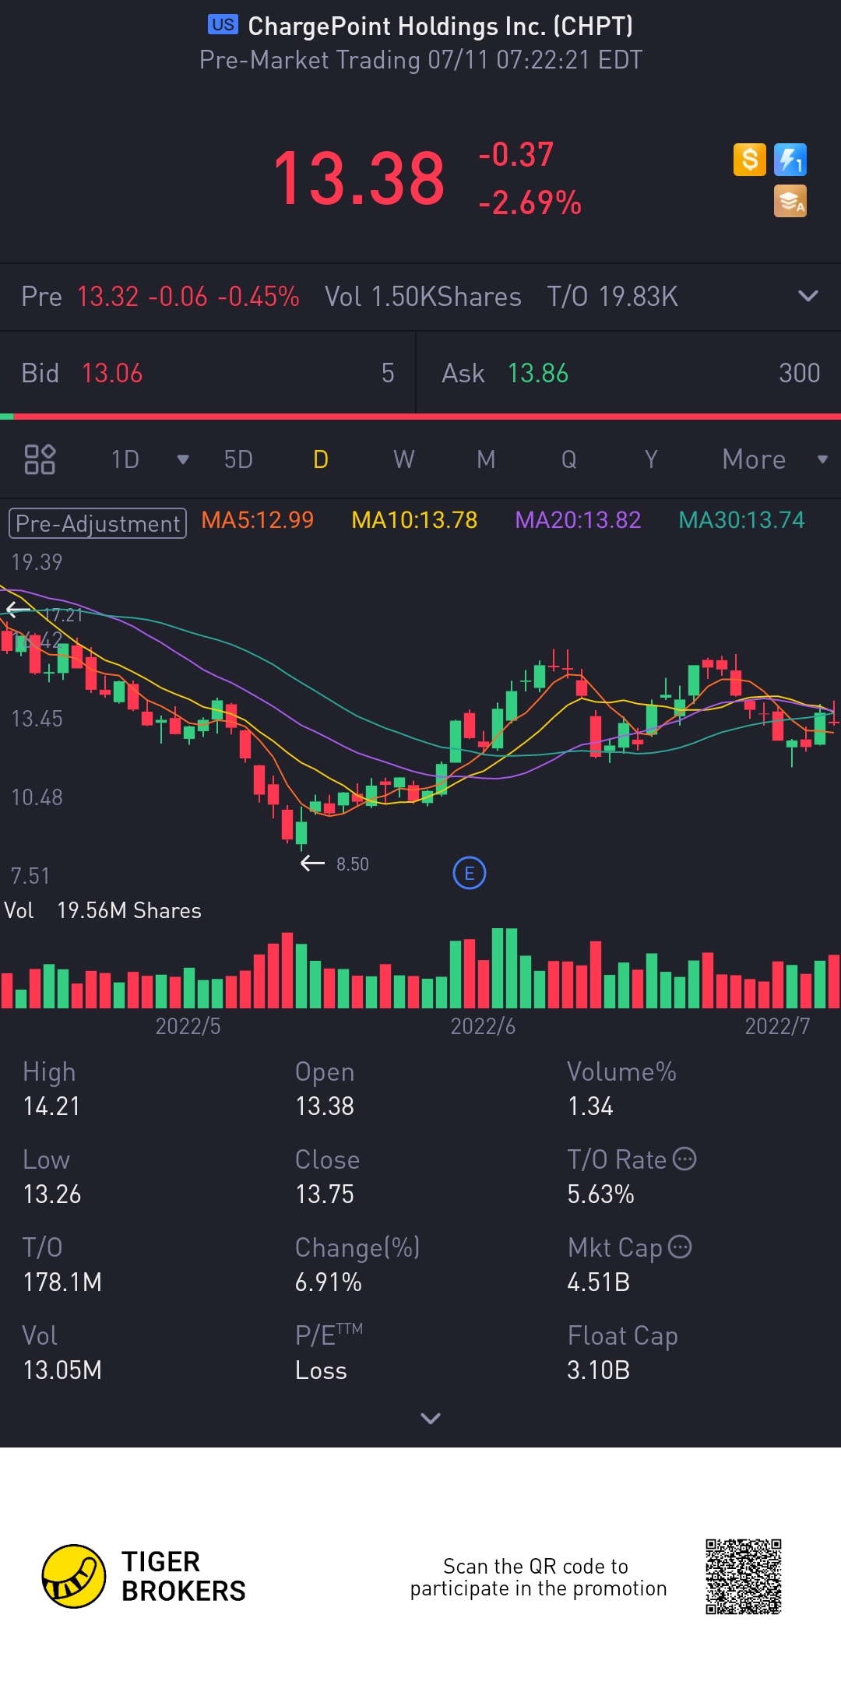Tap the yellow dollar sign badge icon
The image size is (841, 1706).
point(750,160)
